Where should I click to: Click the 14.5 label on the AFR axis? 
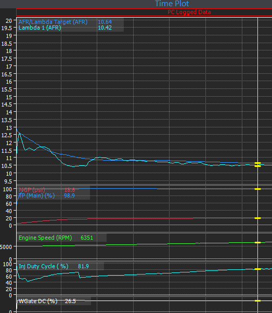pos(7,105)
